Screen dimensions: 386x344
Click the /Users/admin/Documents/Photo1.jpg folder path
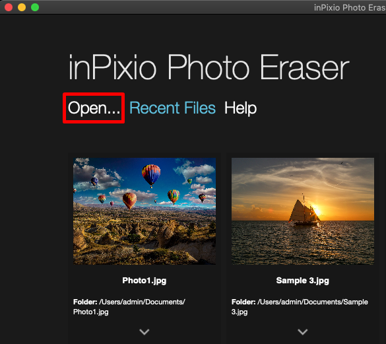129,307
